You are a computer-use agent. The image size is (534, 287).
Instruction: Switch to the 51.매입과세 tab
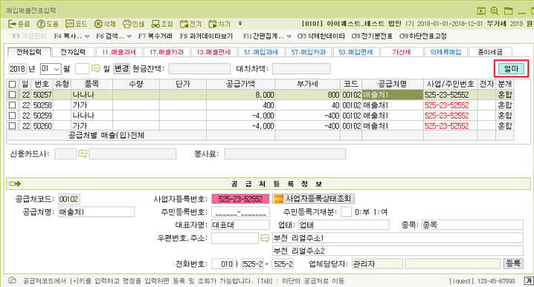(261, 52)
